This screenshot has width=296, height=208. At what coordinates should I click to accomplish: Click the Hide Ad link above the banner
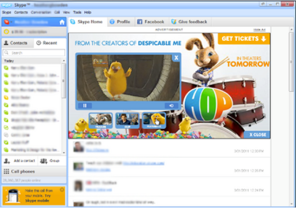point(259,30)
